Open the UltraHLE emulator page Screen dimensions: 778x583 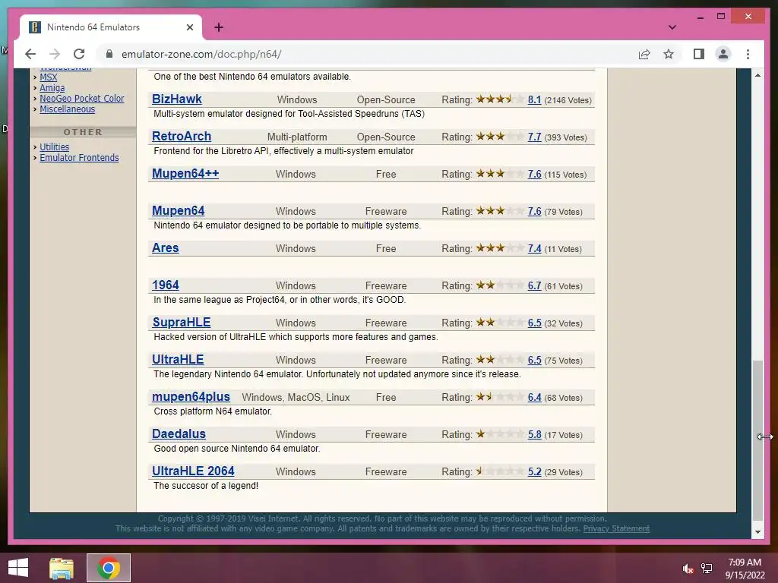point(178,359)
